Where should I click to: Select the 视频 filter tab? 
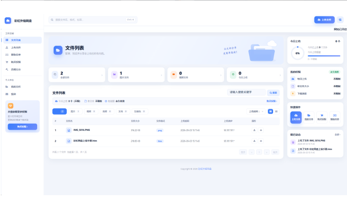(x=91, y=112)
